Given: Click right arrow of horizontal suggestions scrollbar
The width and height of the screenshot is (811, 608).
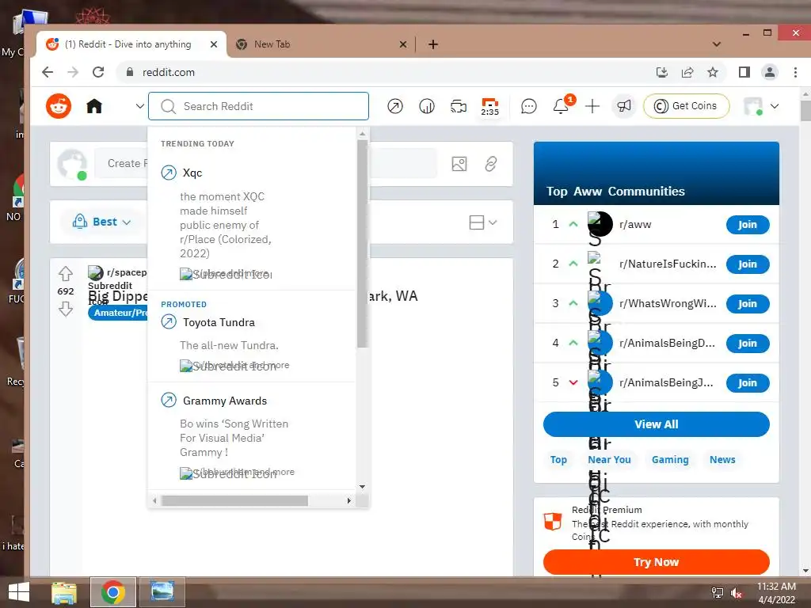Looking at the screenshot, I should 349,500.
